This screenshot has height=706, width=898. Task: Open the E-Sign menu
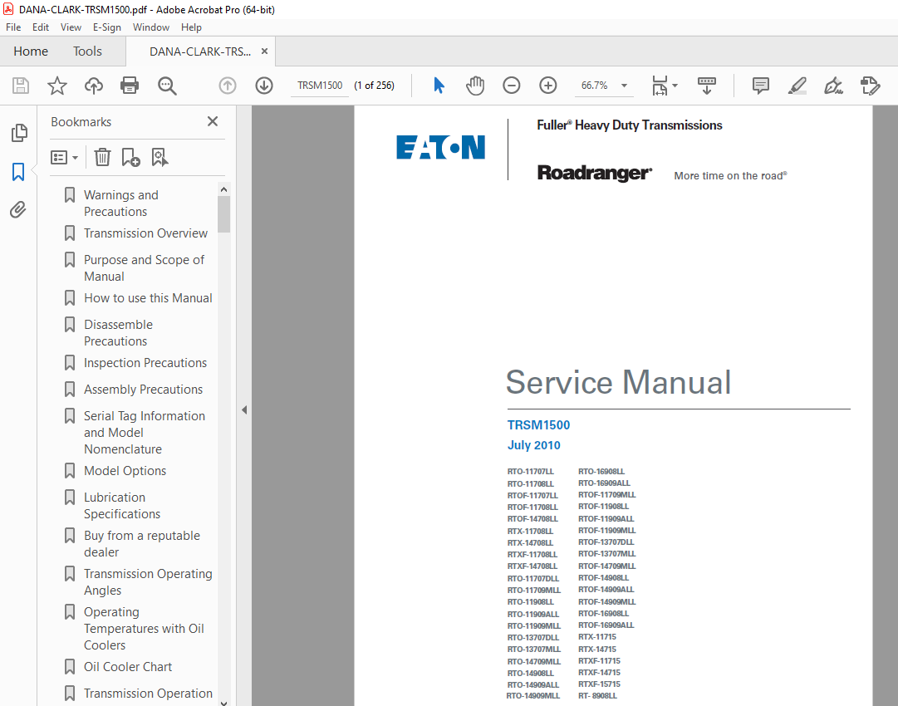click(107, 27)
